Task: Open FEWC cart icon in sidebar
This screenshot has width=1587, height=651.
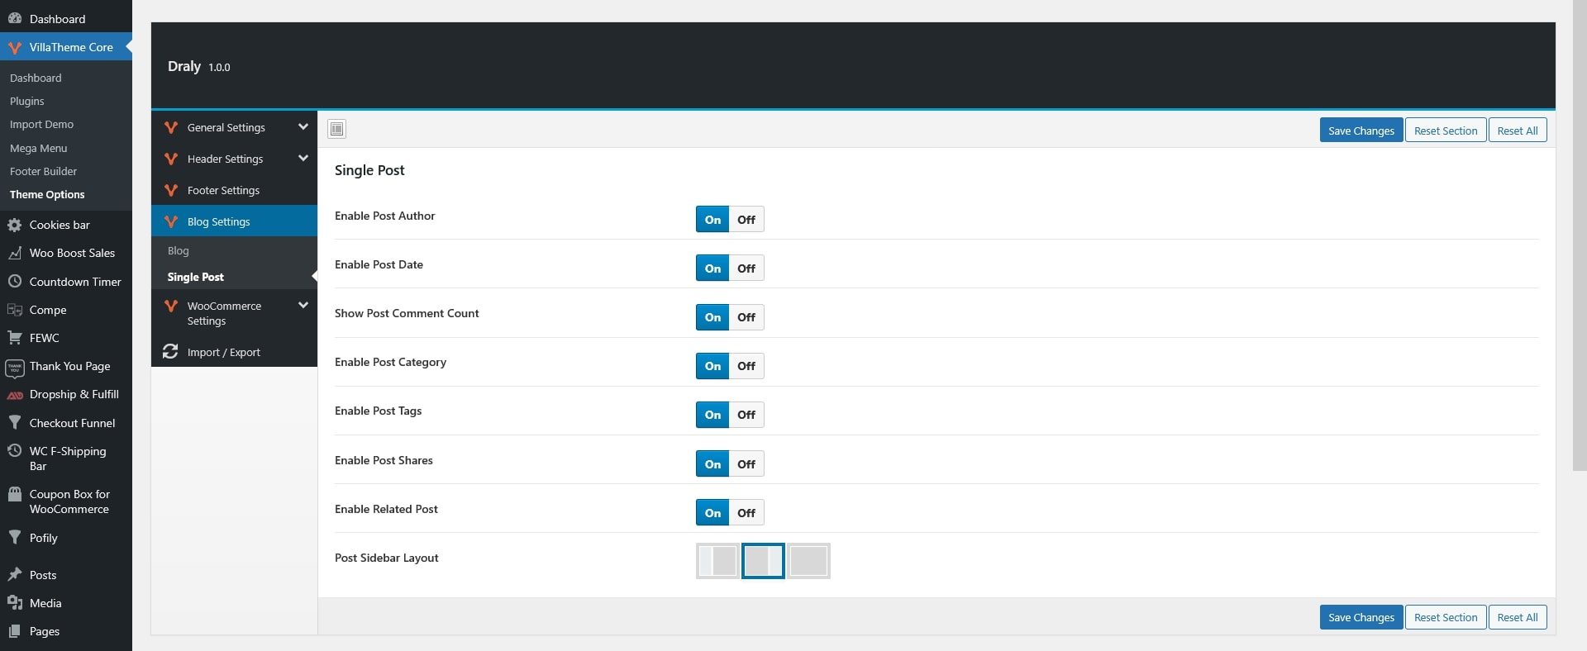Action: 15,338
